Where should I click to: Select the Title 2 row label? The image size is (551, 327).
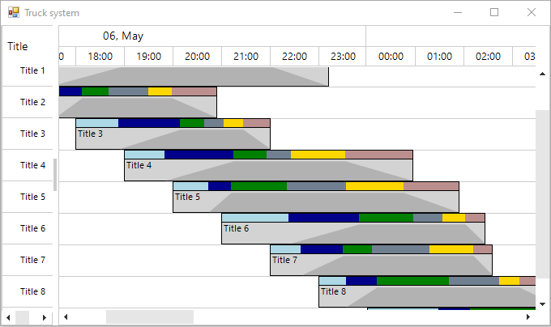pos(32,102)
